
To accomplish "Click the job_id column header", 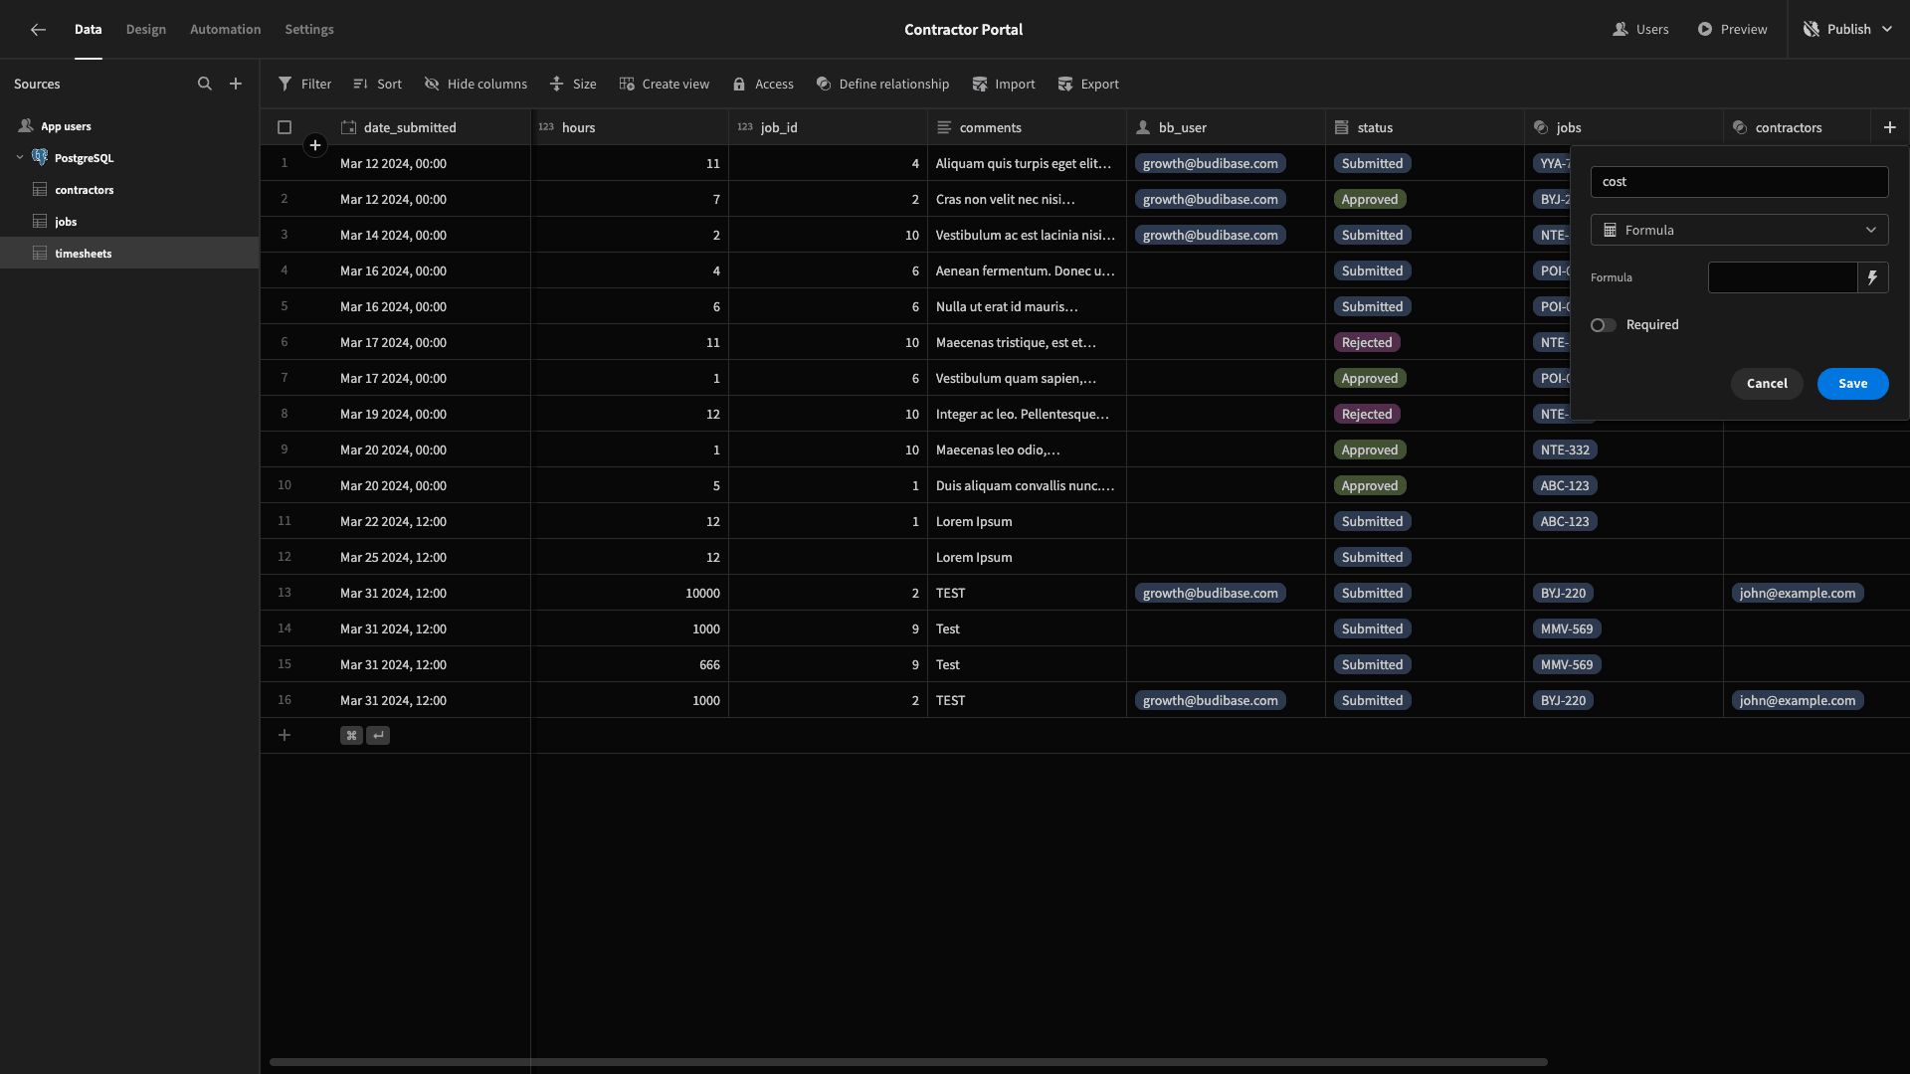I will (x=828, y=127).
